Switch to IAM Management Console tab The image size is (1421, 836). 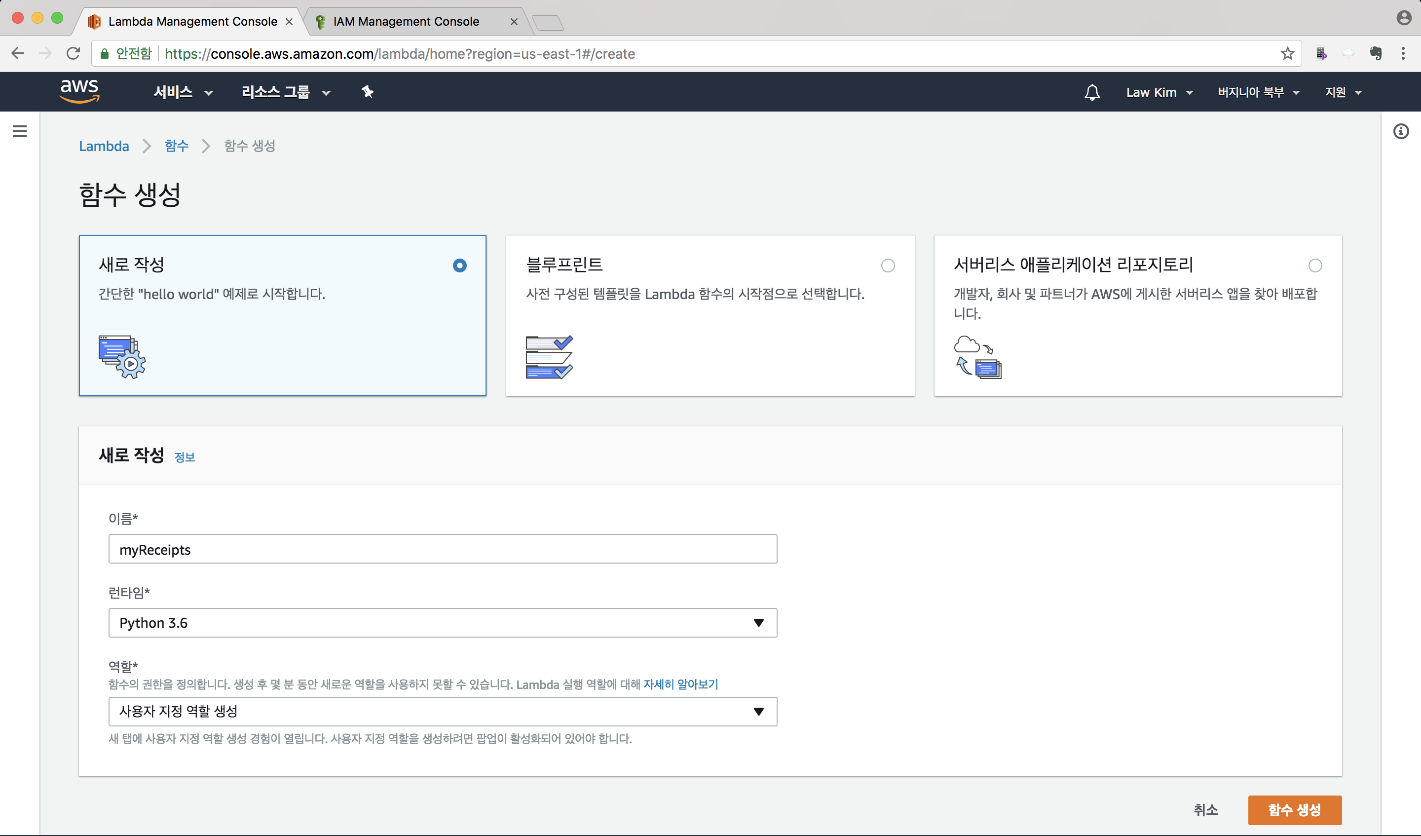click(406, 21)
